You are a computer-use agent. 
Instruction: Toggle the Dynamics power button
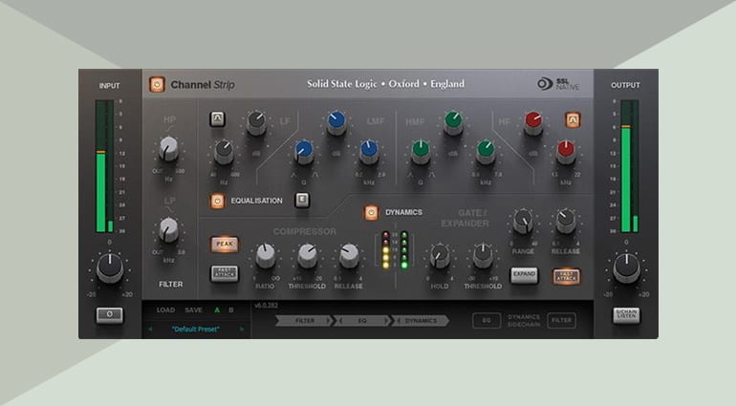coord(371,212)
